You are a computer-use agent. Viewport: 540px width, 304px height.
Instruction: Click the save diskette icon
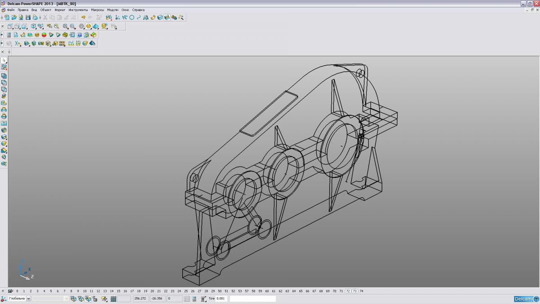(28, 18)
